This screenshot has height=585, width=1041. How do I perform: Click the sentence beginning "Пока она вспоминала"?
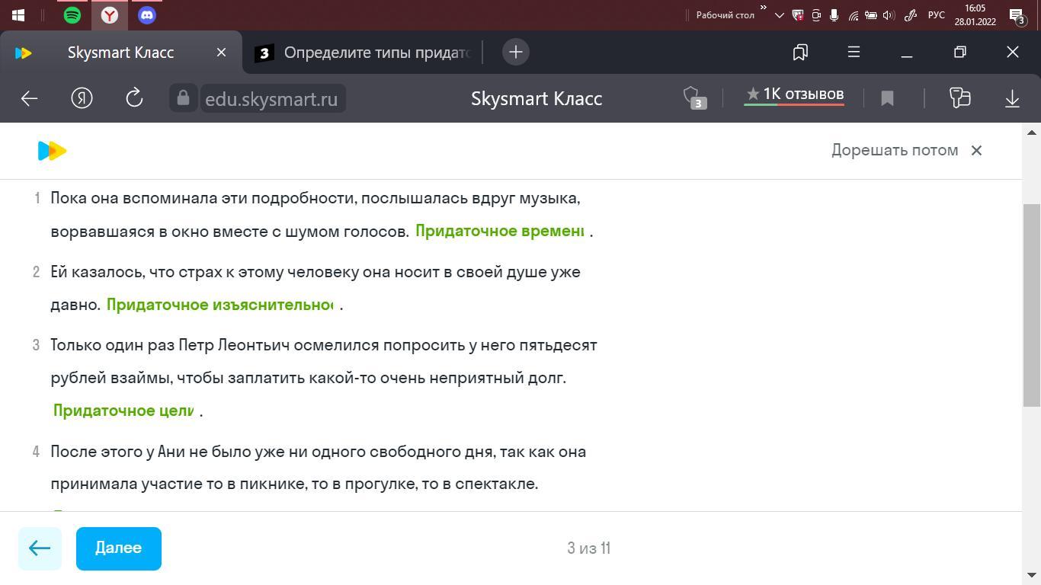pos(316,215)
